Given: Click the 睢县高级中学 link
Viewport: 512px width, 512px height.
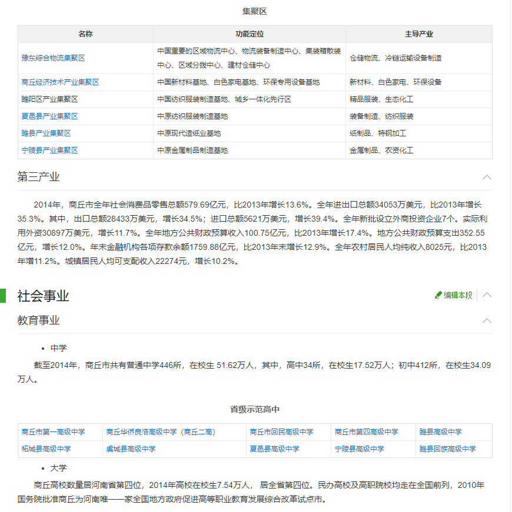Looking at the screenshot, I should (441, 432).
